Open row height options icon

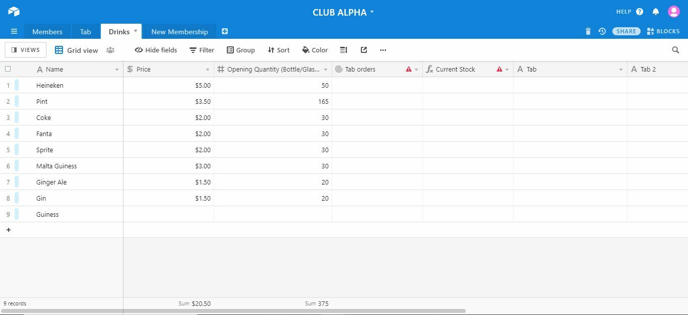[344, 50]
